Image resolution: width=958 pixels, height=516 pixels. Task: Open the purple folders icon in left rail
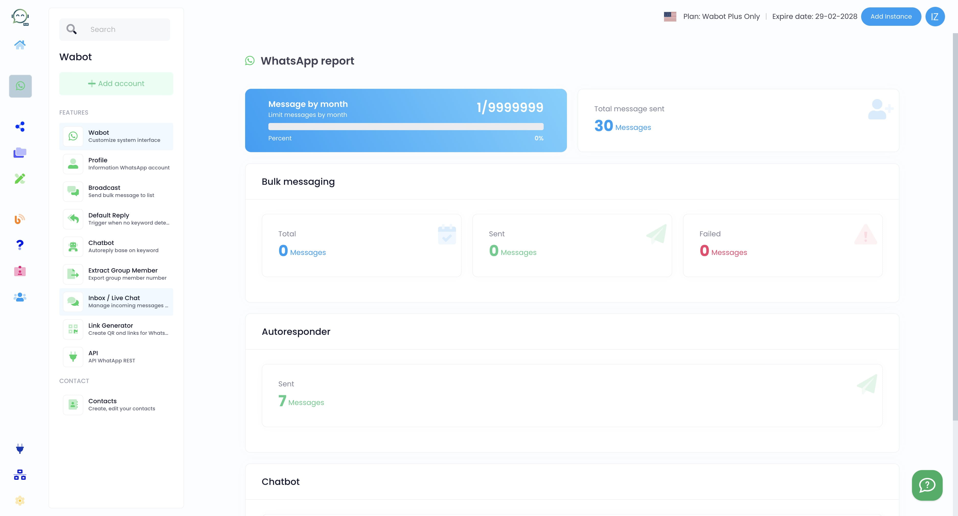[20, 153]
